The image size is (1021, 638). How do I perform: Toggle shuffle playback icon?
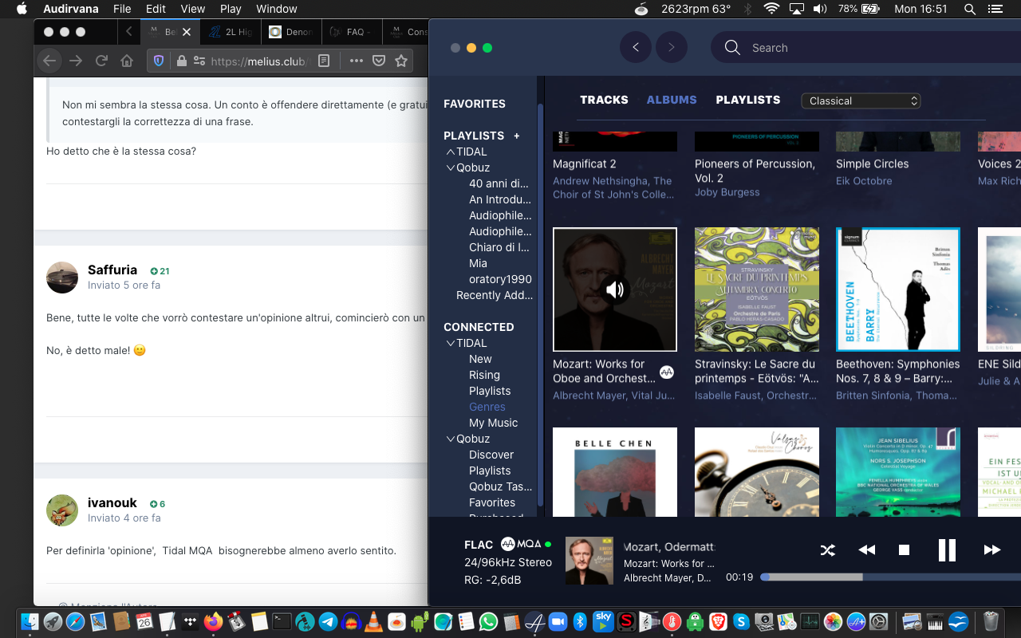828,550
